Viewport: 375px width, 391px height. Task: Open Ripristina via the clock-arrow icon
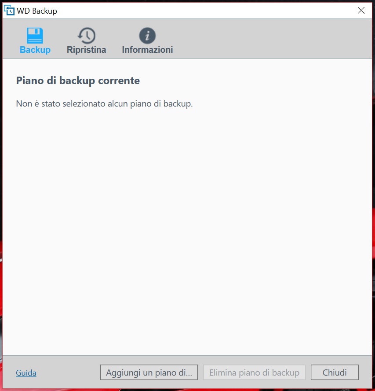pyautogui.click(x=87, y=35)
